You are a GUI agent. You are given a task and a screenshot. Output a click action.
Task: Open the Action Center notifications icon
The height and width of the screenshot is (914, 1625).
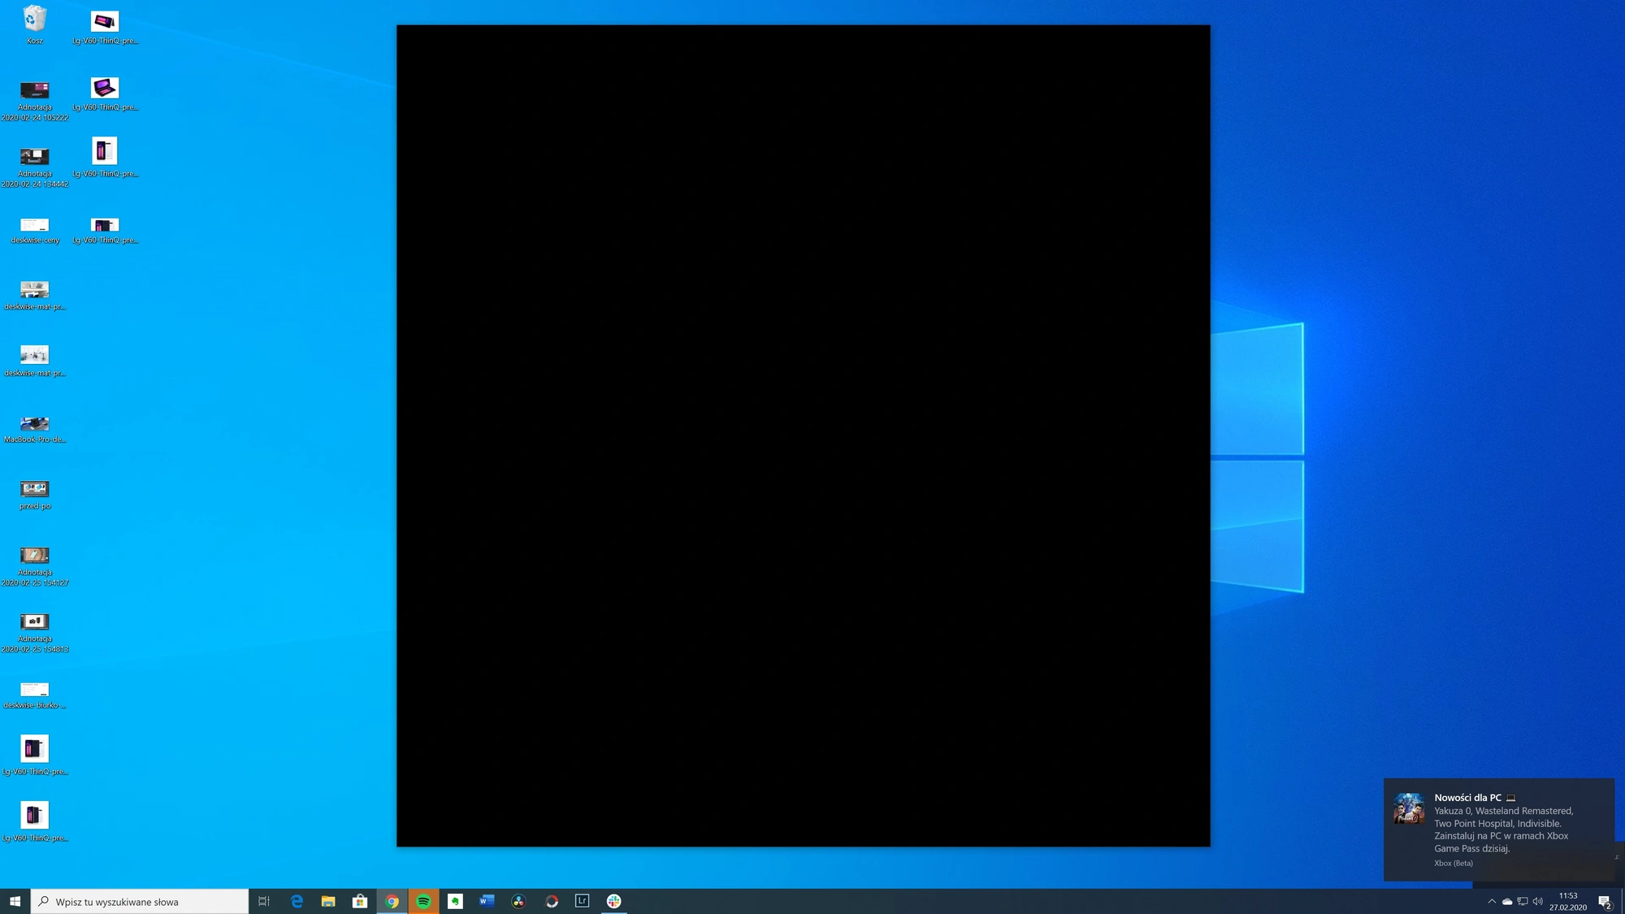(1605, 901)
